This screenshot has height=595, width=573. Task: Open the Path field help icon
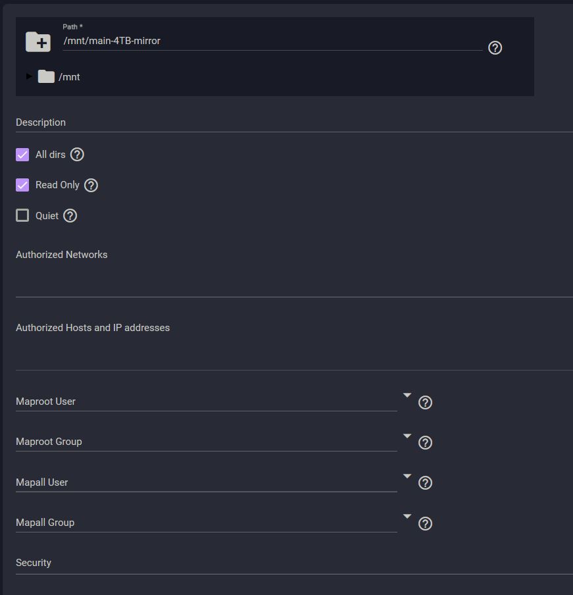(495, 48)
